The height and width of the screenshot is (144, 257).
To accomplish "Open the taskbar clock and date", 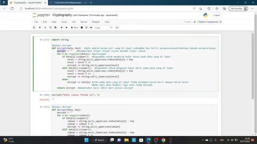I will [245, 140].
